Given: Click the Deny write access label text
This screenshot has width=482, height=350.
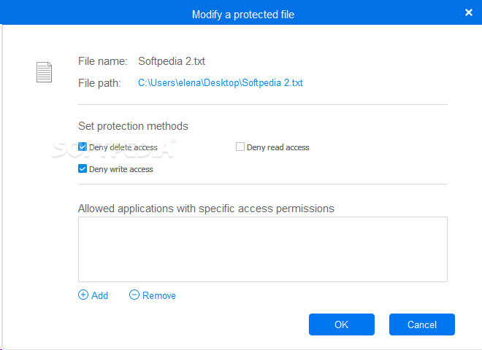Looking at the screenshot, I should tap(120, 169).
